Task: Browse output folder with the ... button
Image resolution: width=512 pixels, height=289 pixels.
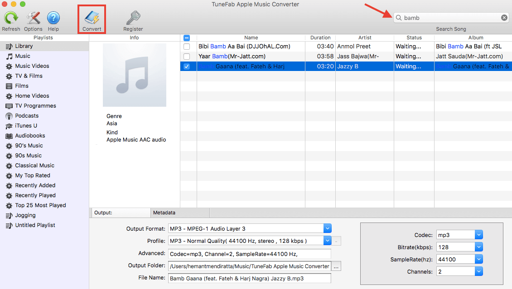Action: coord(336,266)
